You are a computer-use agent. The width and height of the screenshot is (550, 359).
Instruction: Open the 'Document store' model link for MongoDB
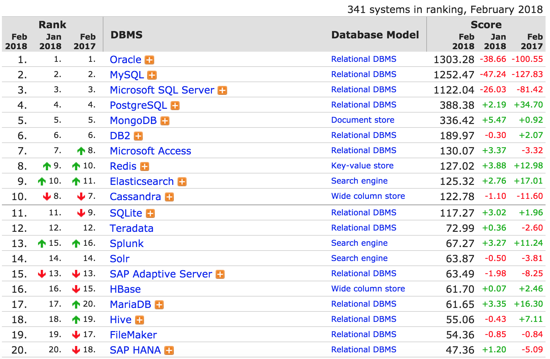(x=363, y=120)
